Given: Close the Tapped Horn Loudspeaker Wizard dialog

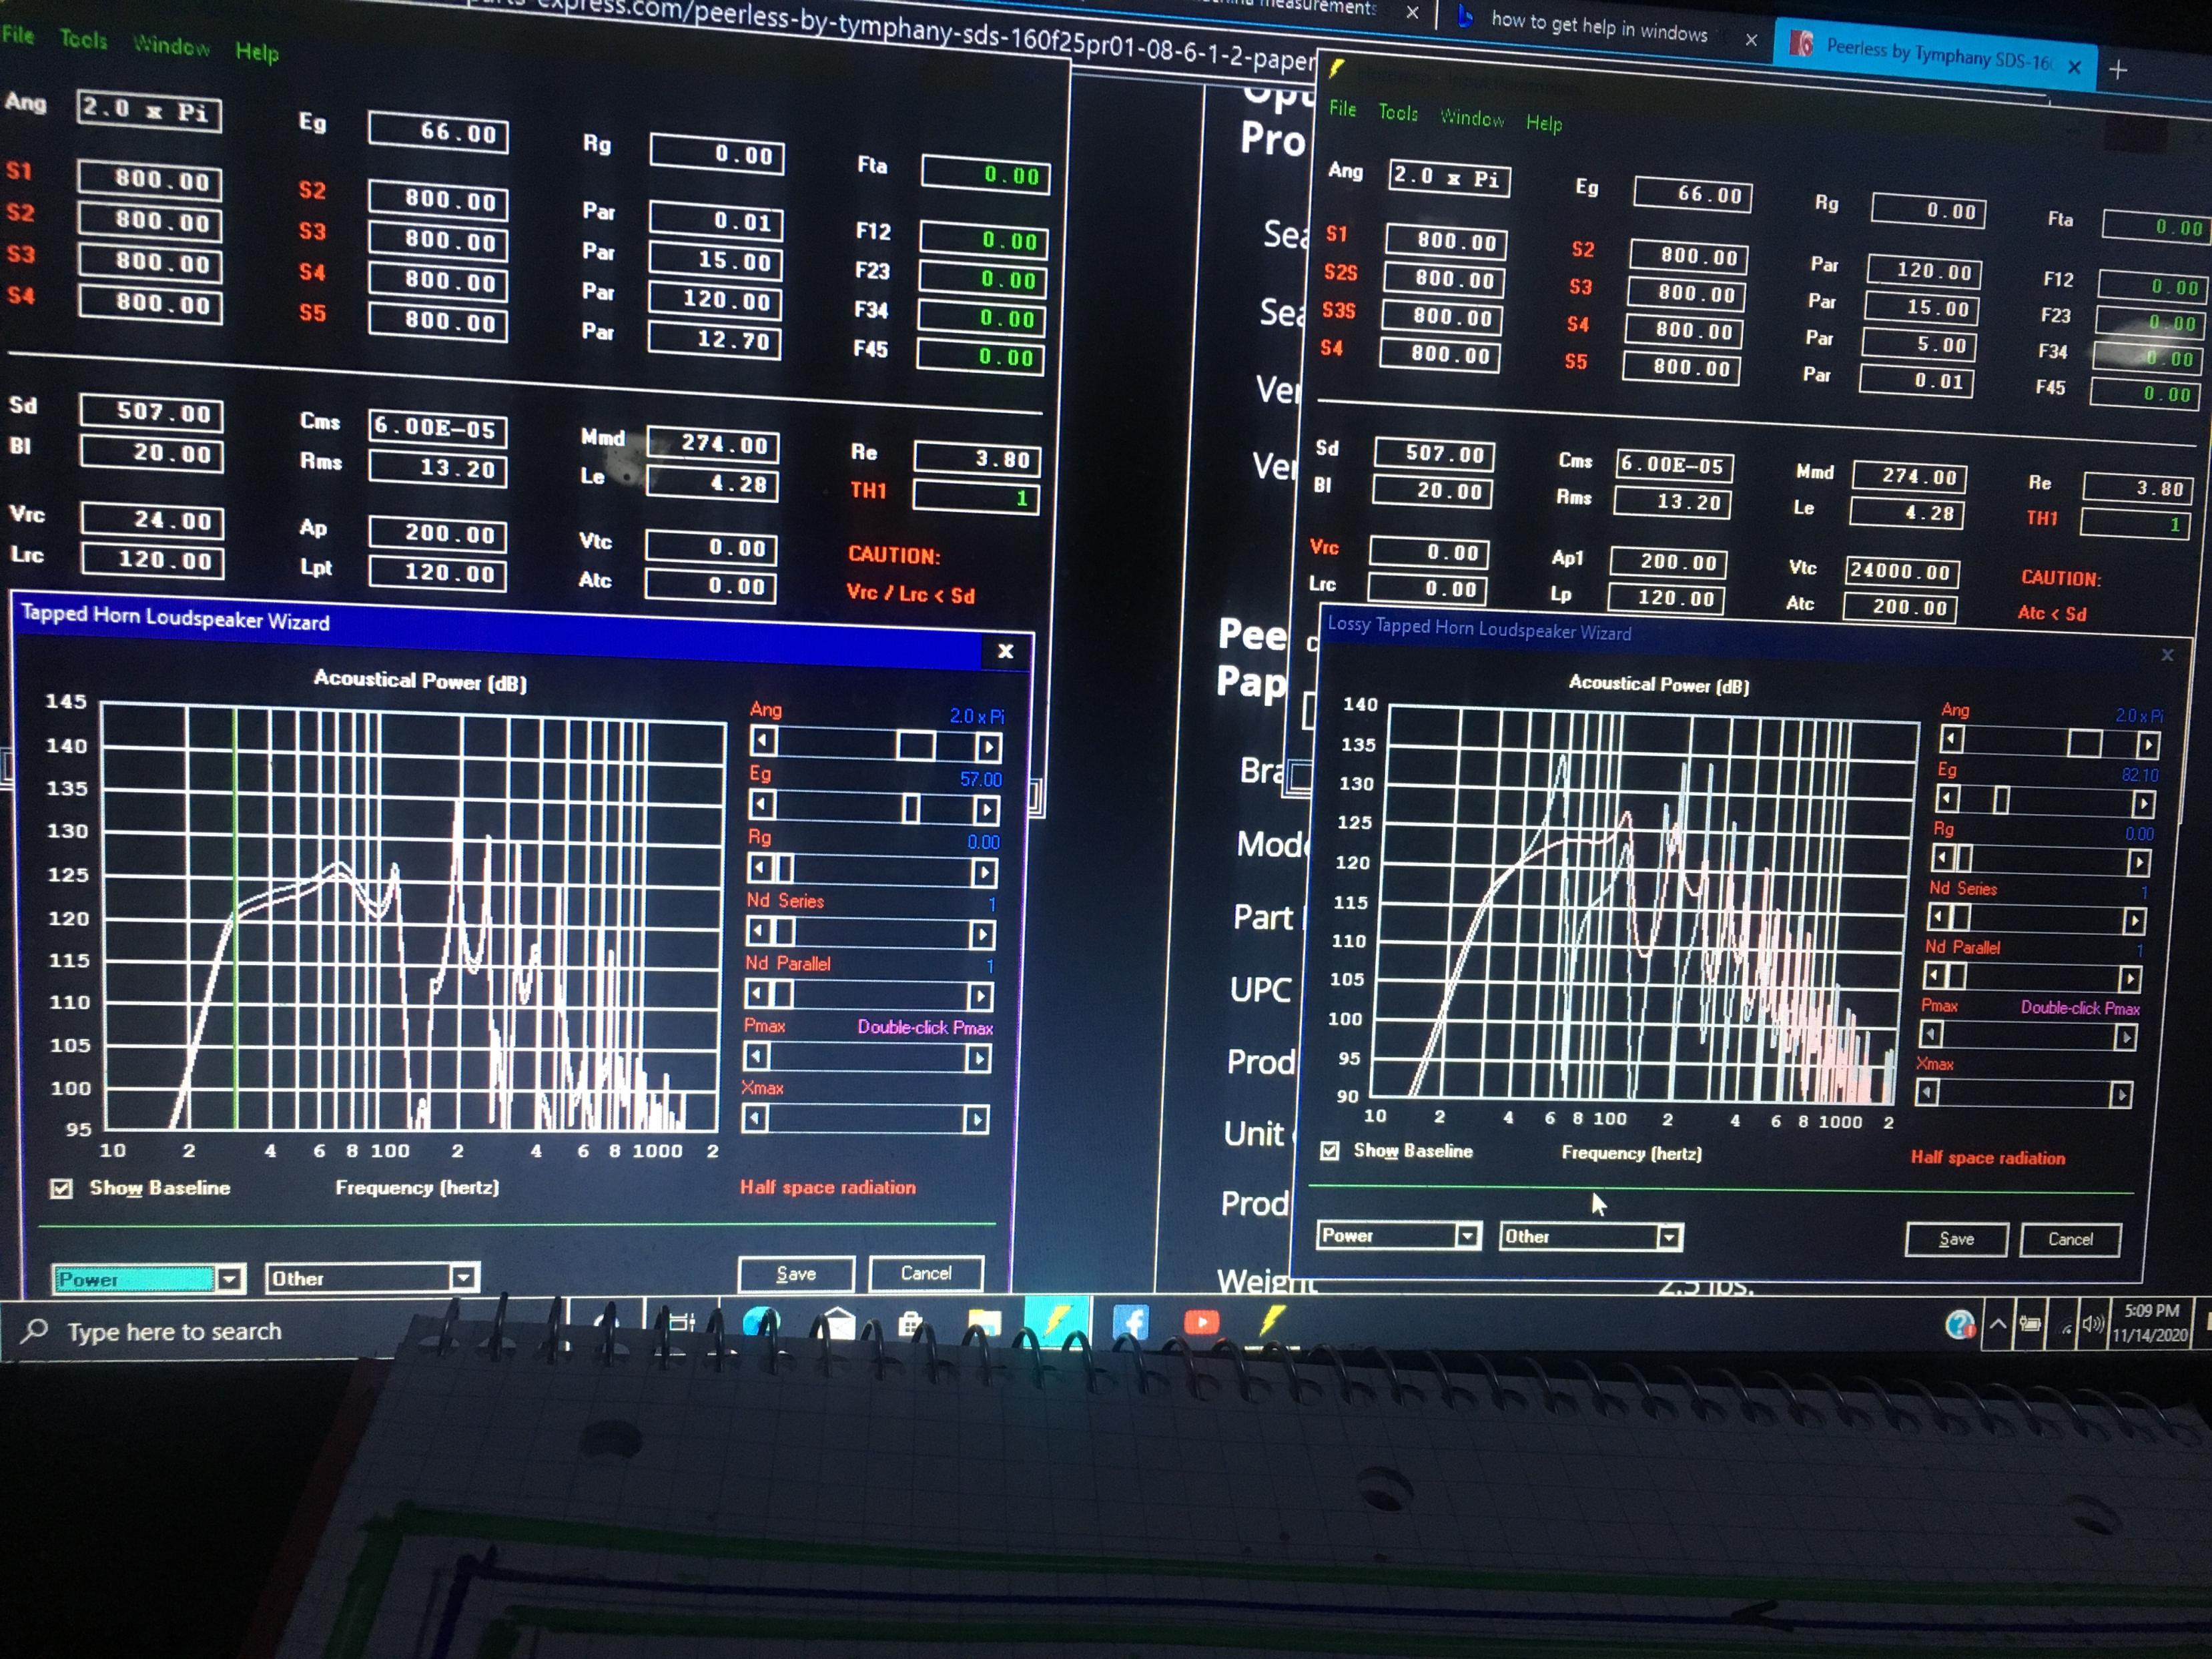Looking at the screenshot, I should 1005,651.
